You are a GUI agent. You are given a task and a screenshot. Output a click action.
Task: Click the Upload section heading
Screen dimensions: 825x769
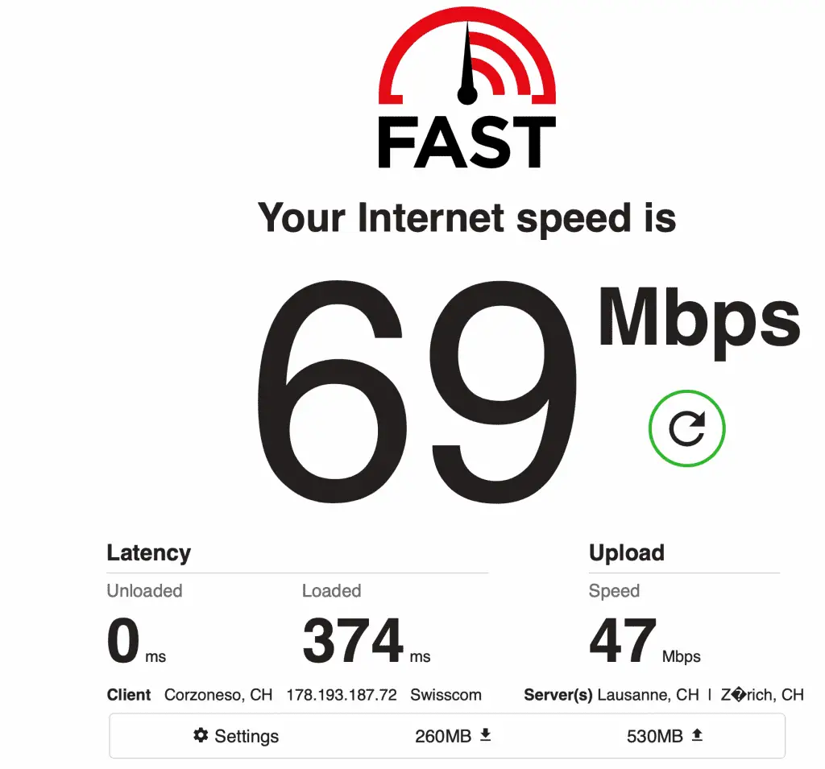click(x=627, y=553)
